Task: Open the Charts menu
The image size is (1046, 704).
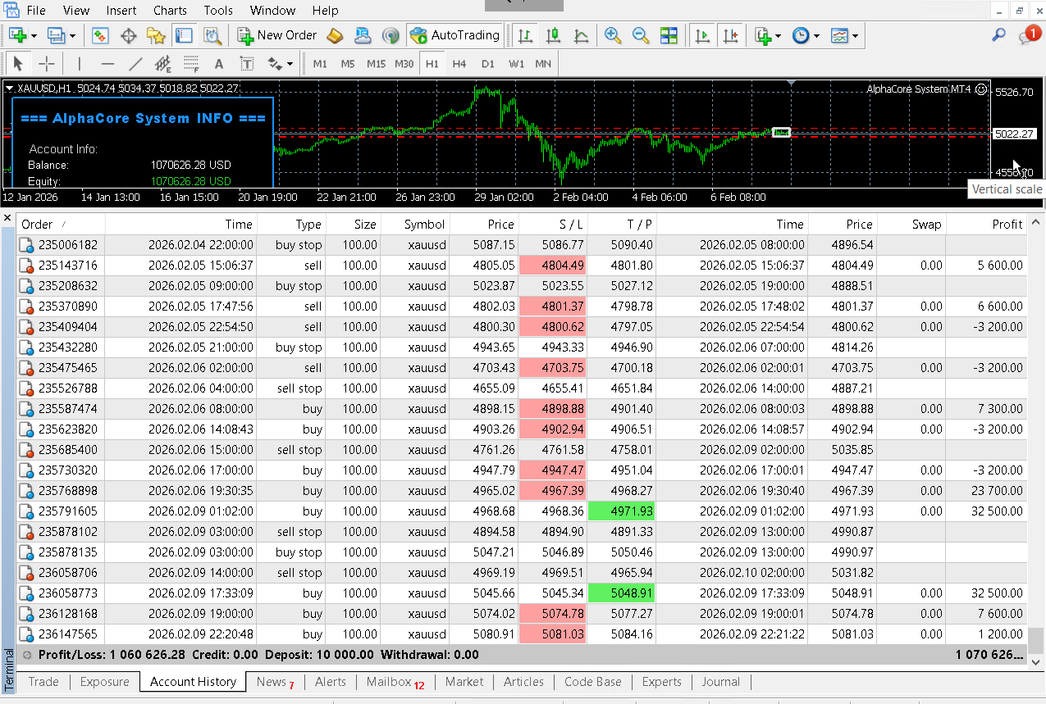Action: pos(170,11)
